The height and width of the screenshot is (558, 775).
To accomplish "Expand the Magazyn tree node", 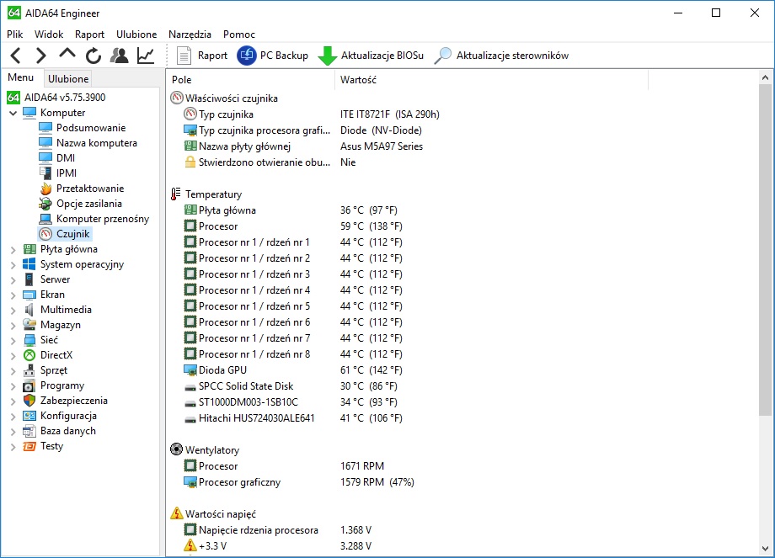I will pos(13,326).
